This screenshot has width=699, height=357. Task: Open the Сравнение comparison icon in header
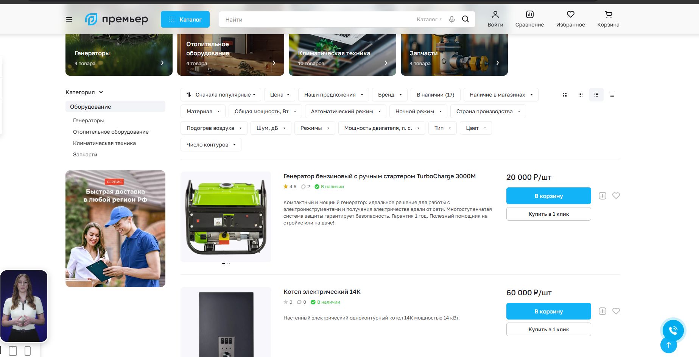tap(529, 19)
